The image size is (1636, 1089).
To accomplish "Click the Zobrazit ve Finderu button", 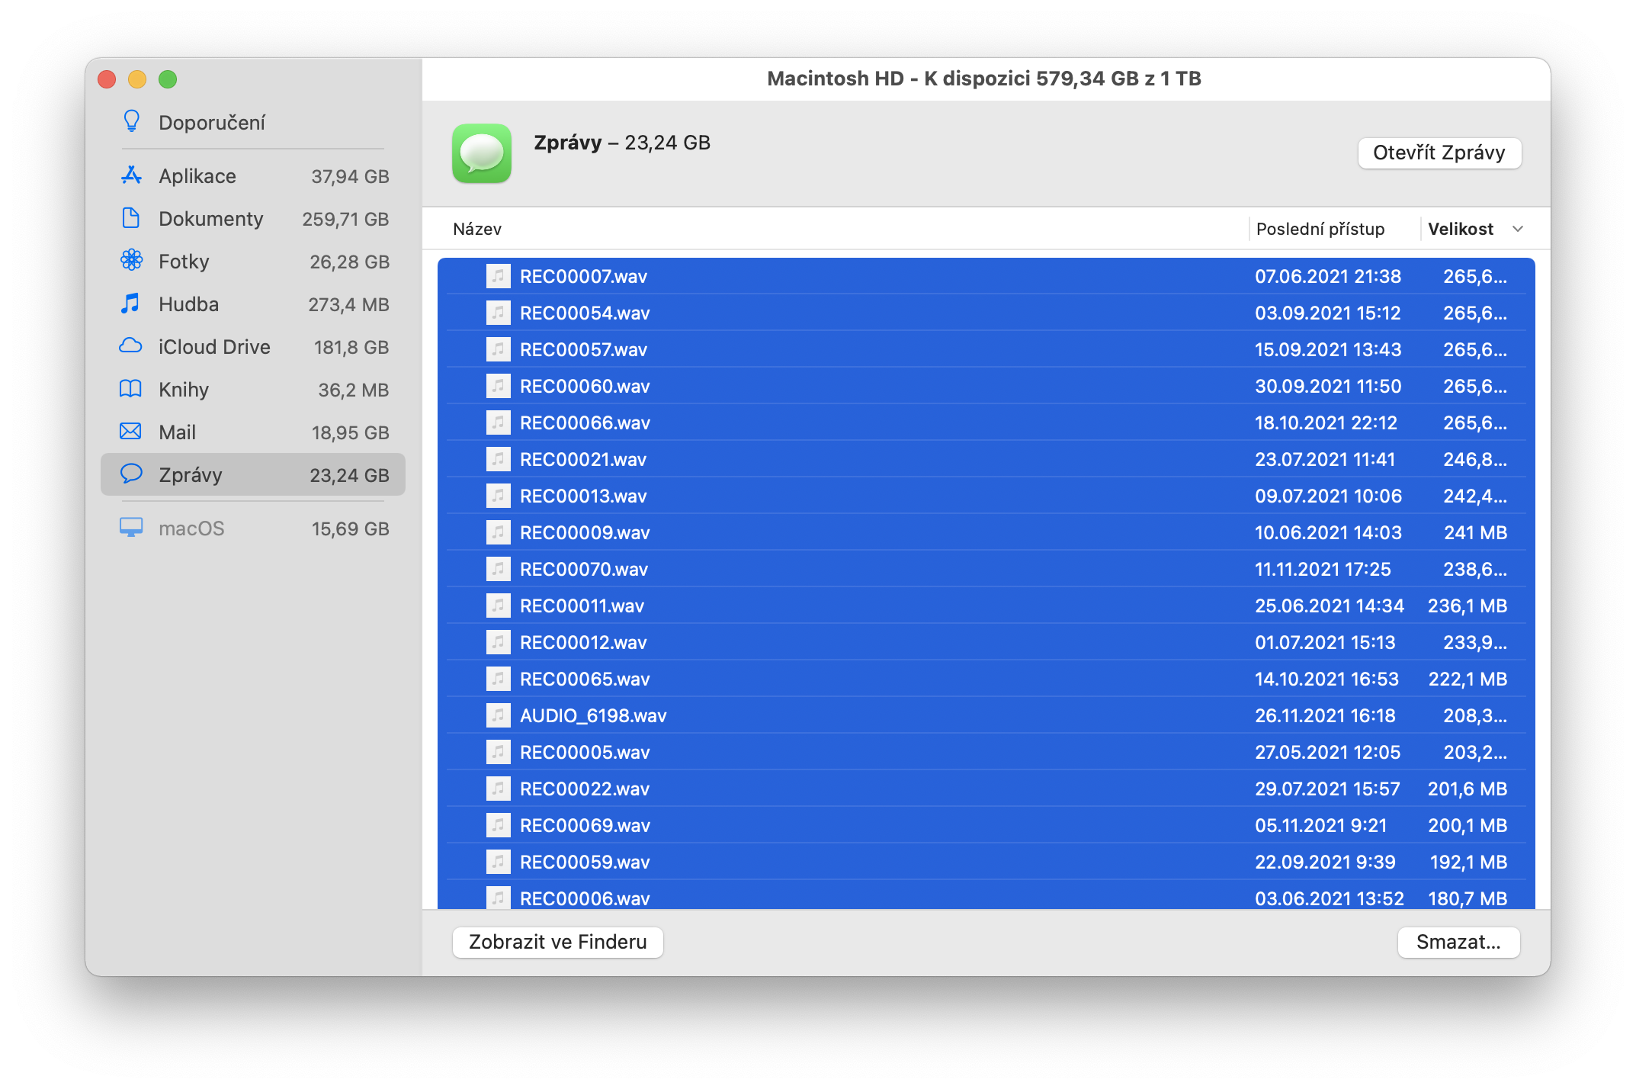I will pyautogui.click(x=557, y=942).
